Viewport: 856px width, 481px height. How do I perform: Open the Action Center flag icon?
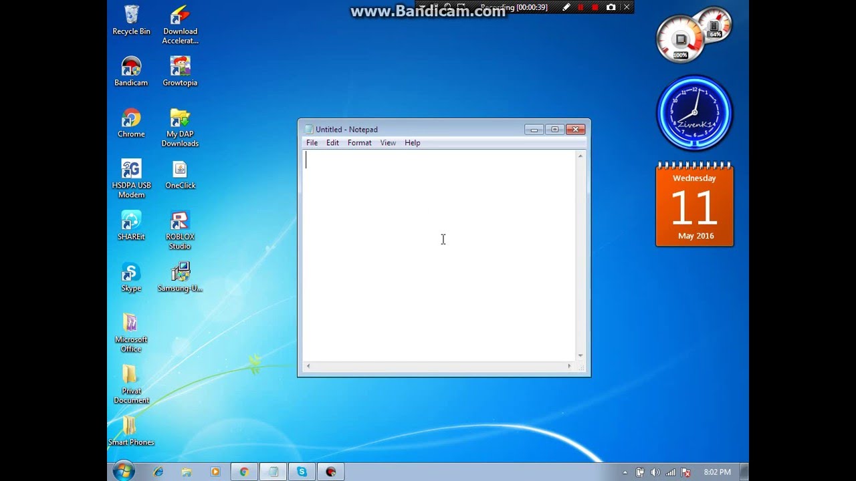685,472
